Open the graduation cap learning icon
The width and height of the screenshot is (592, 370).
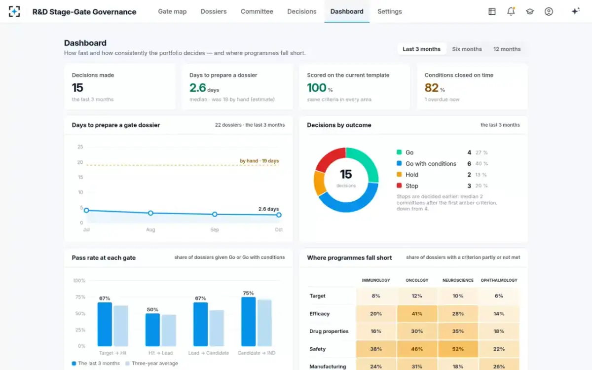click(x=530, y=11)
